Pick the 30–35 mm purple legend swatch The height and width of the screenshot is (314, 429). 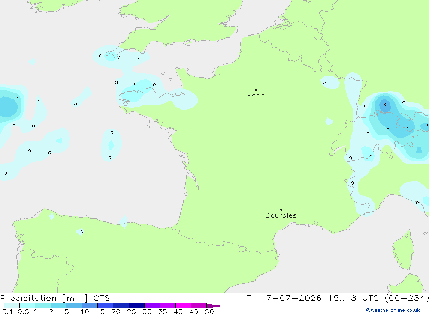(152, 305)
